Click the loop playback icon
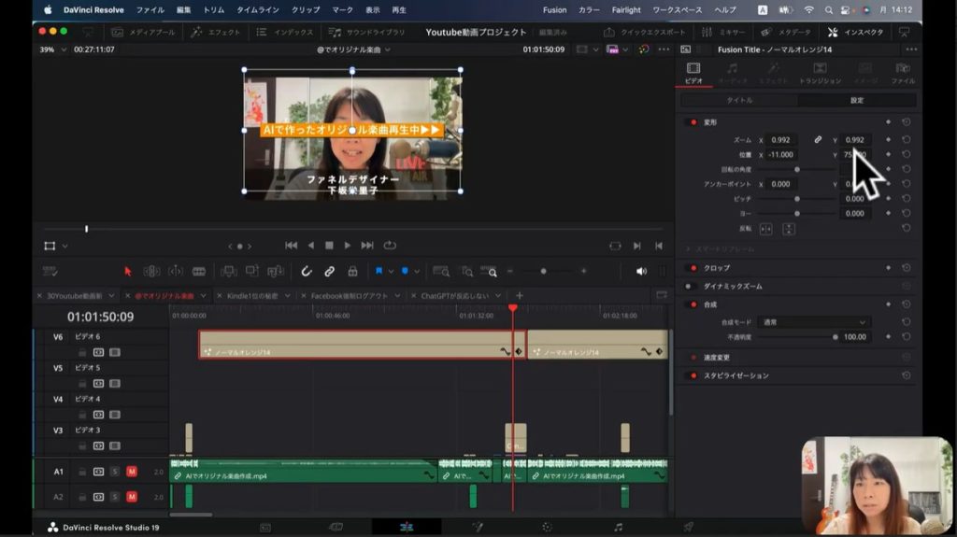Viewport: 957px width, 537px height. 390,246
